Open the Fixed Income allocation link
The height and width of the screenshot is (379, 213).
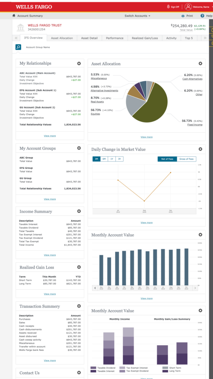click(x=195, y=125)
